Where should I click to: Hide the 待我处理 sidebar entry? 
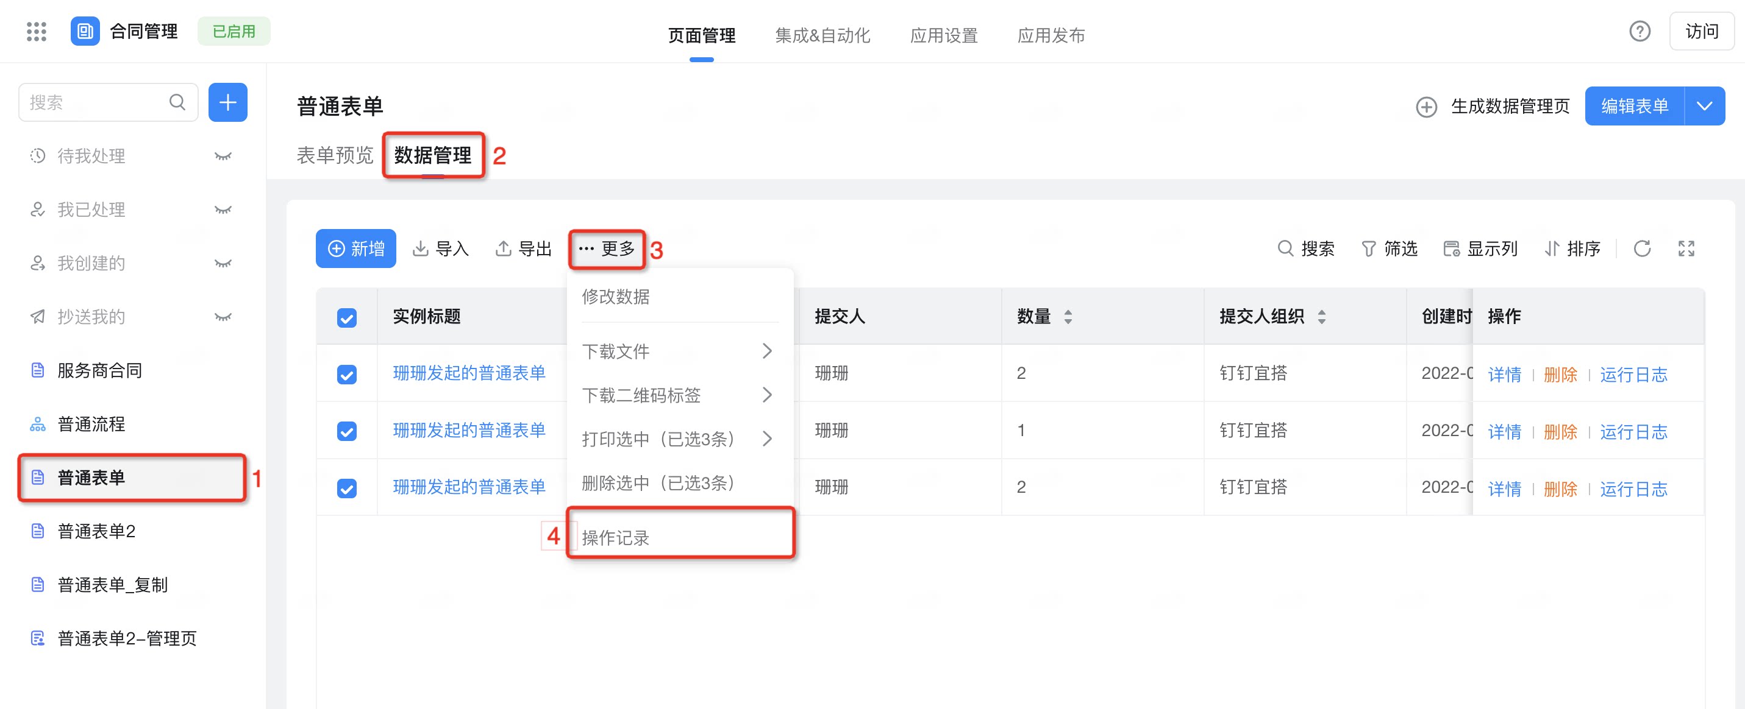[223, 157]
